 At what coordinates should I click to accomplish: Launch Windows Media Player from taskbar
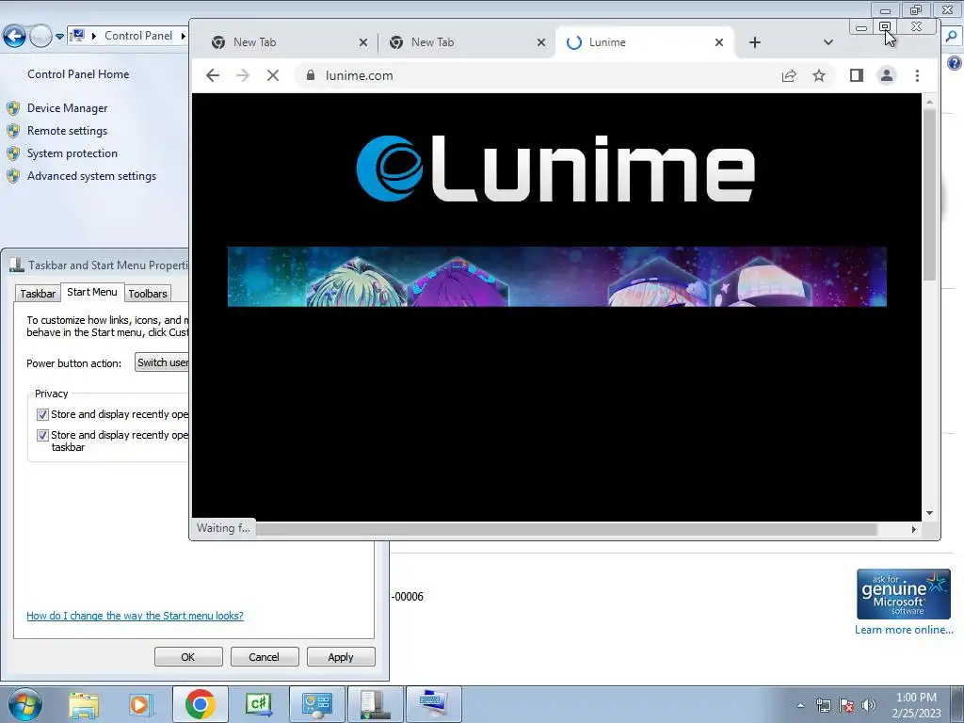point(139,705)
